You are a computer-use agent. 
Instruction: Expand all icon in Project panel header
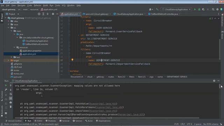pos(43,14)
